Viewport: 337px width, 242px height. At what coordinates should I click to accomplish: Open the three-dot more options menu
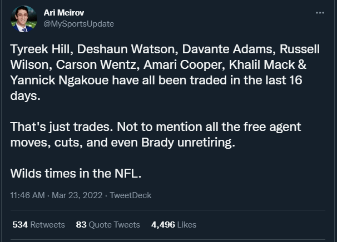[319, 13]
